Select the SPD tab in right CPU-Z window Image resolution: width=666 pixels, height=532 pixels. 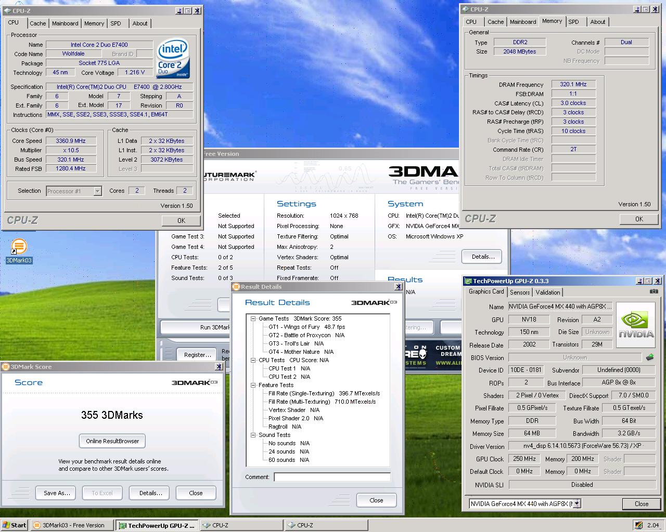(573, 22)
